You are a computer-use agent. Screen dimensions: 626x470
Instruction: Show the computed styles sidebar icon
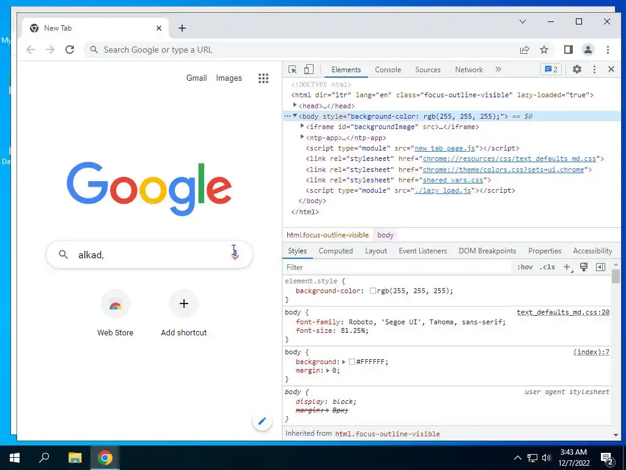tap(600, 267)
